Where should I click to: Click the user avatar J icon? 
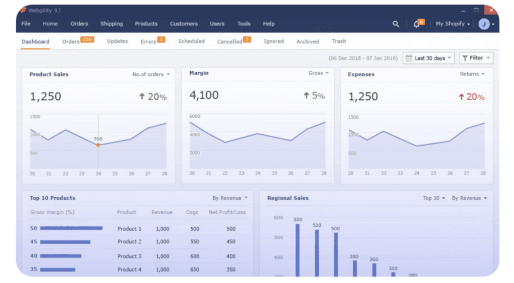tap(484, 24)
